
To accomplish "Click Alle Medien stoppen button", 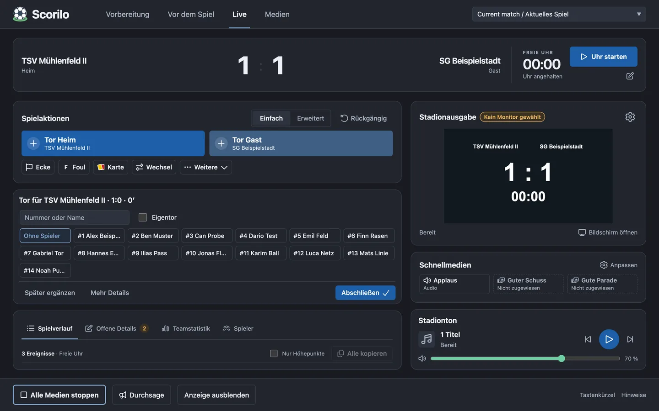I will click(59, 395).
